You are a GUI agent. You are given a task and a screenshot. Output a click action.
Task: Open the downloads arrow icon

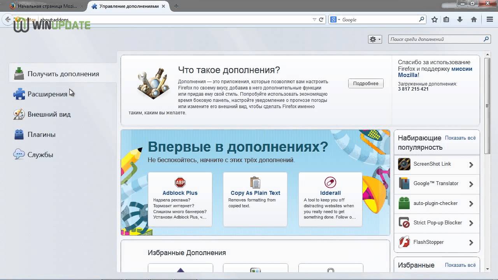click(x=460, y=19)
